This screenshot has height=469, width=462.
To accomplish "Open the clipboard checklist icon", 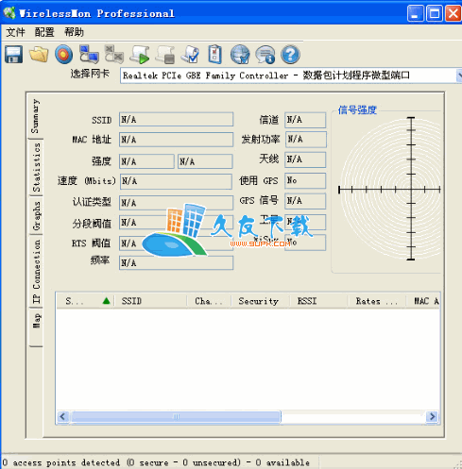I will point(214,55).
